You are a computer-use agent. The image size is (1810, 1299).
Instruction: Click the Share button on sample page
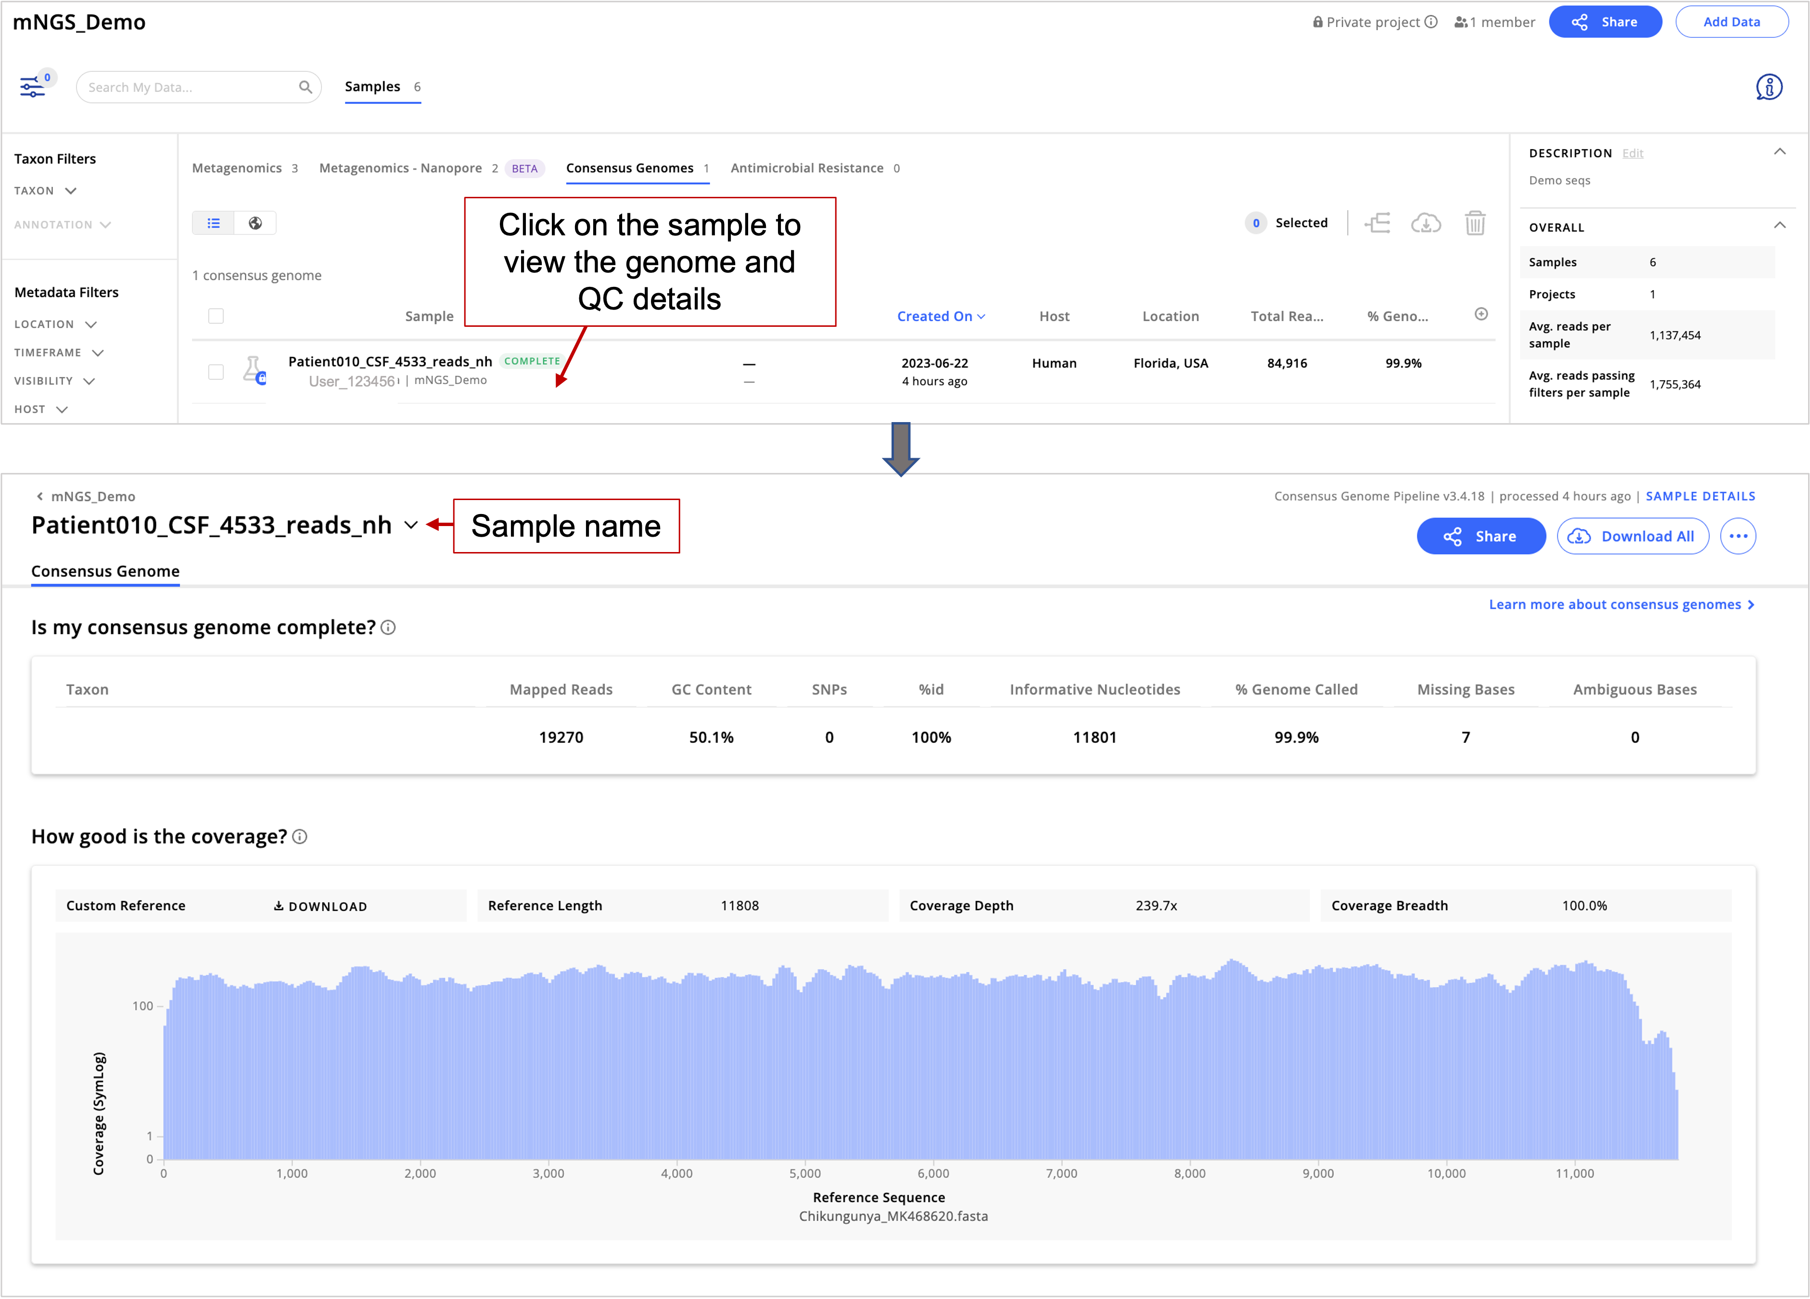[1480, 536]
